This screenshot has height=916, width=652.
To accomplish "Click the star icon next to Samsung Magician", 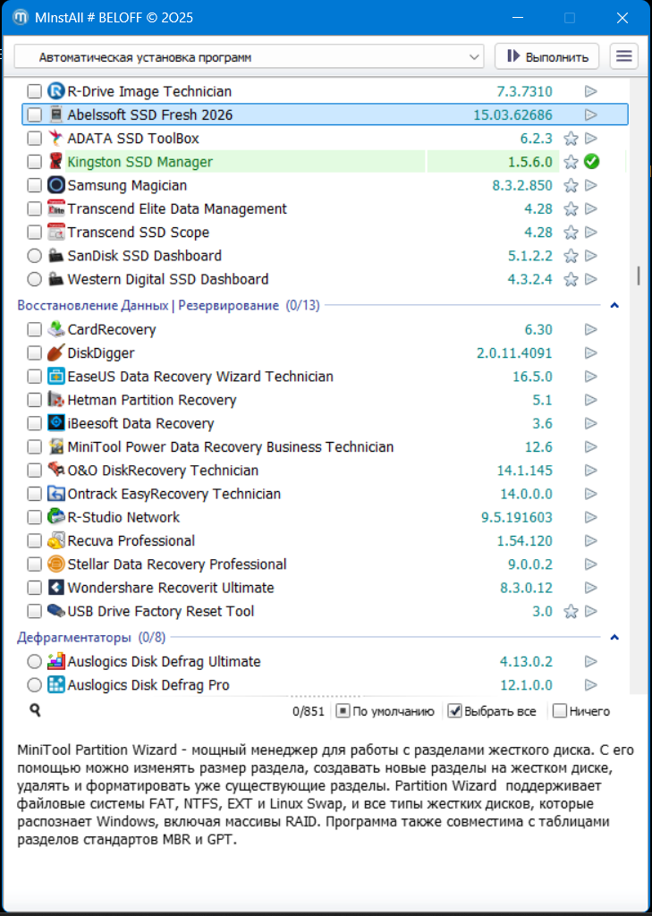I will click(x=571, y=186).
